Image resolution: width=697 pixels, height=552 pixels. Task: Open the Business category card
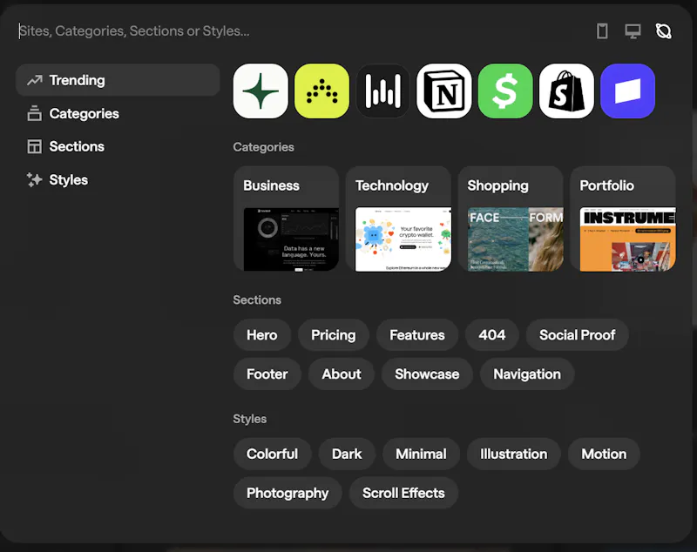287,219
